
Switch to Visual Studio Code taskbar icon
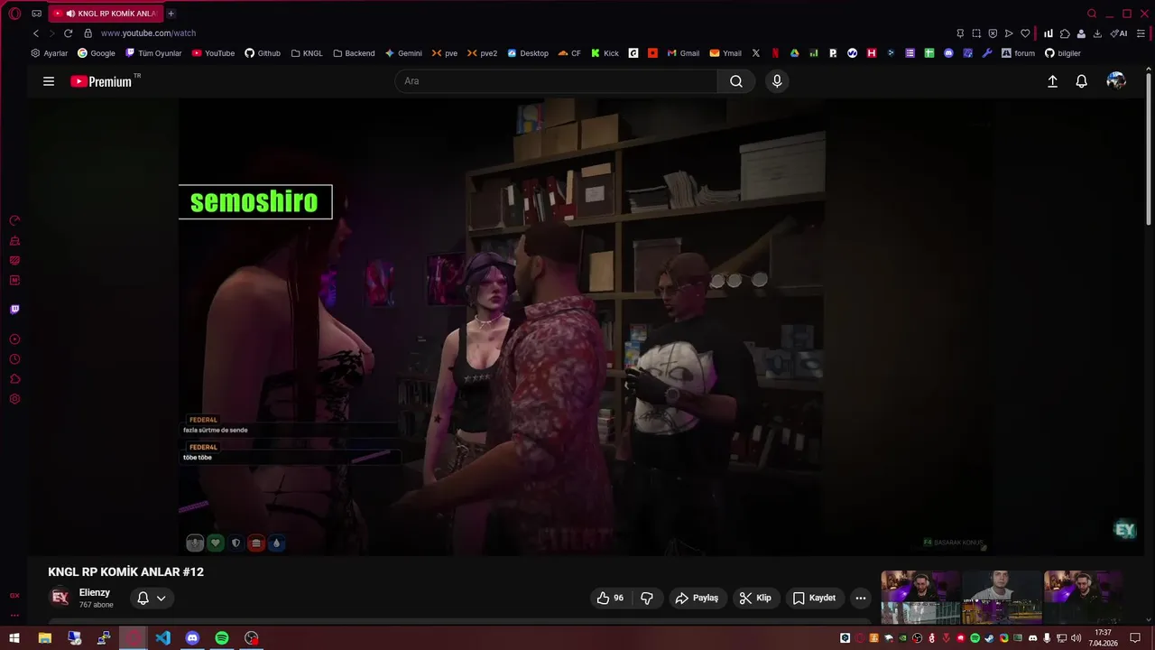pyautogui.click(x=162, y=638)
